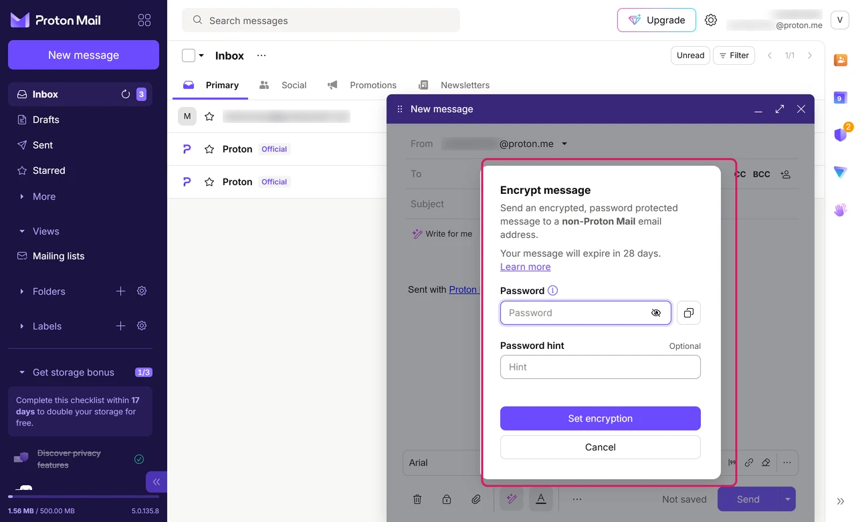Star the first Proton Official message
This screenshot has width=856, height=522.
click(209, 149)
